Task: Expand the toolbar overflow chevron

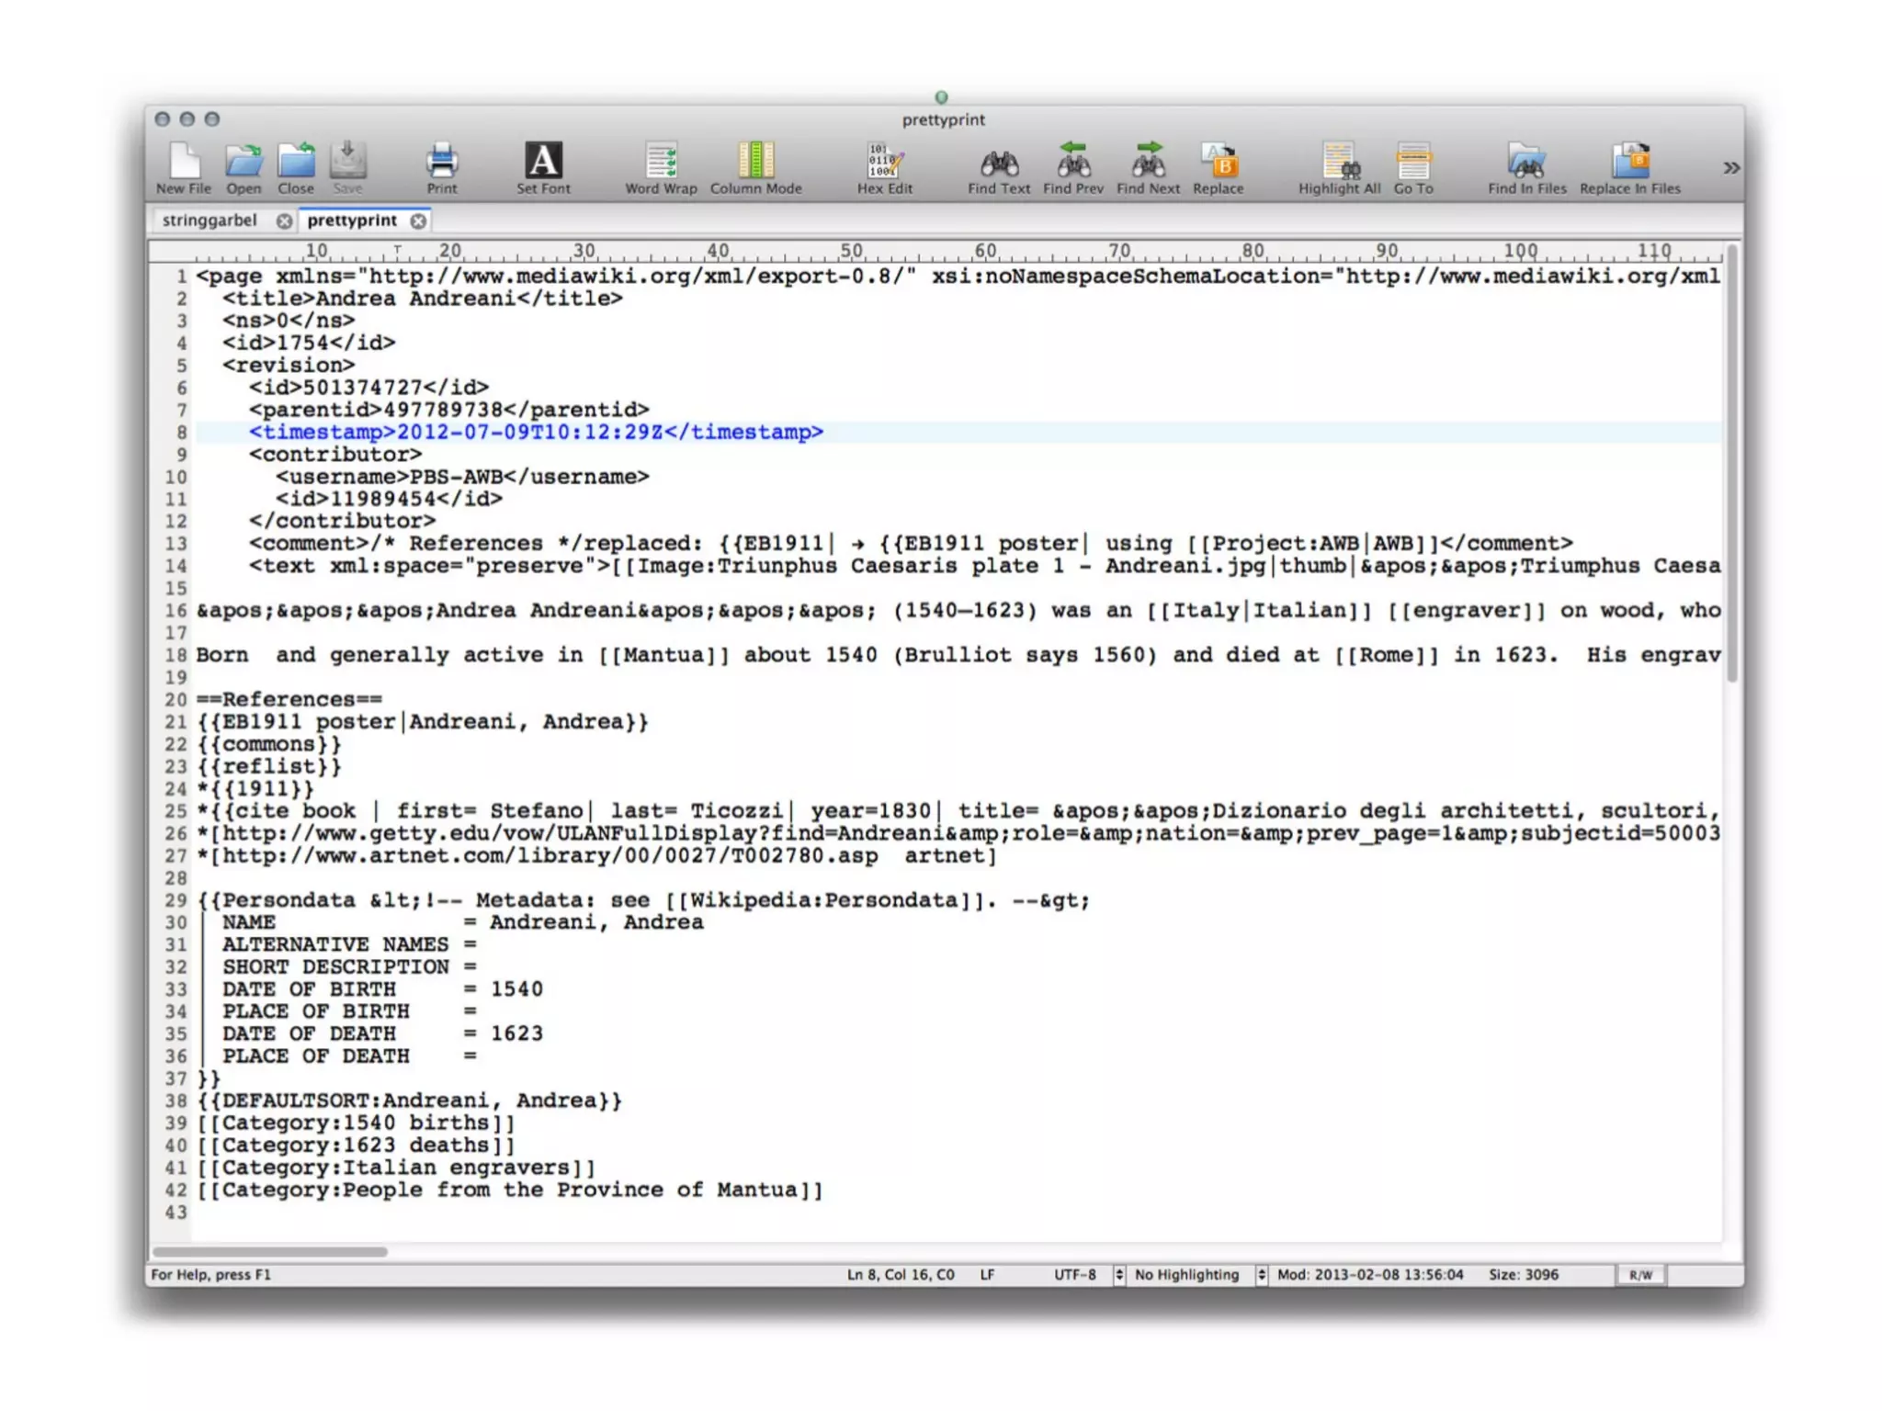Action: (x=1731, y=168)
